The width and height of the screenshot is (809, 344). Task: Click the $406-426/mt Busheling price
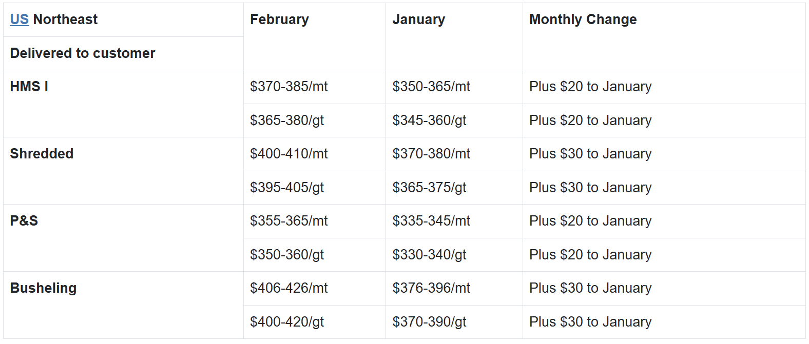coord(288,288)
